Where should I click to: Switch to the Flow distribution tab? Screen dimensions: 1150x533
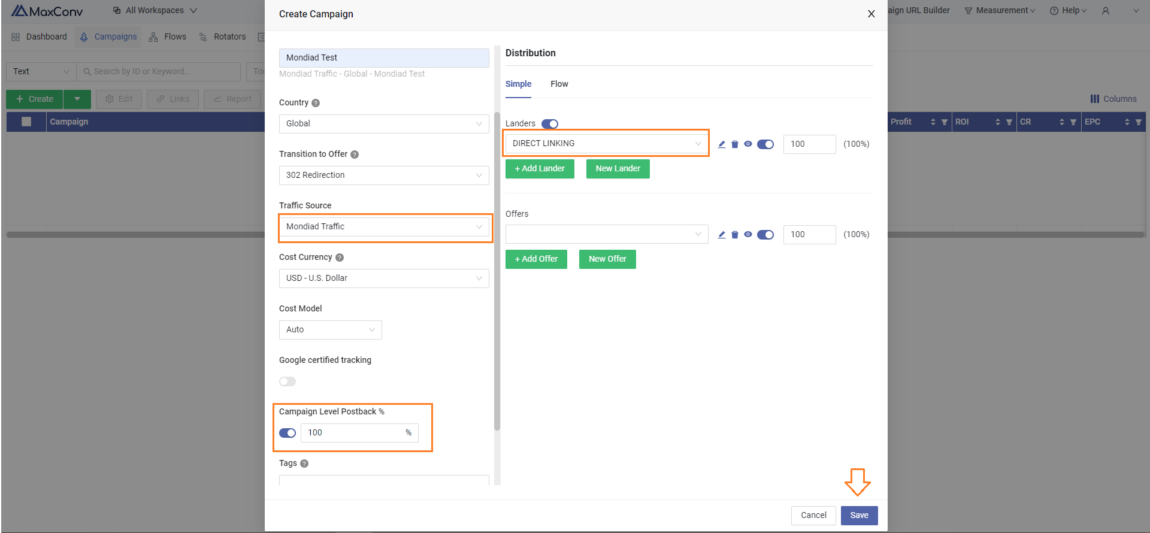pyautogui.click(x=559, y=84)
